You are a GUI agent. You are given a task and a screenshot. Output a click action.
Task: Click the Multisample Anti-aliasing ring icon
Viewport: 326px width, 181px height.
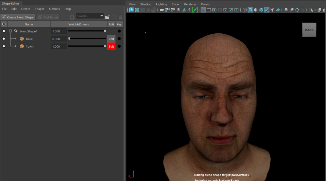(297, 10)
